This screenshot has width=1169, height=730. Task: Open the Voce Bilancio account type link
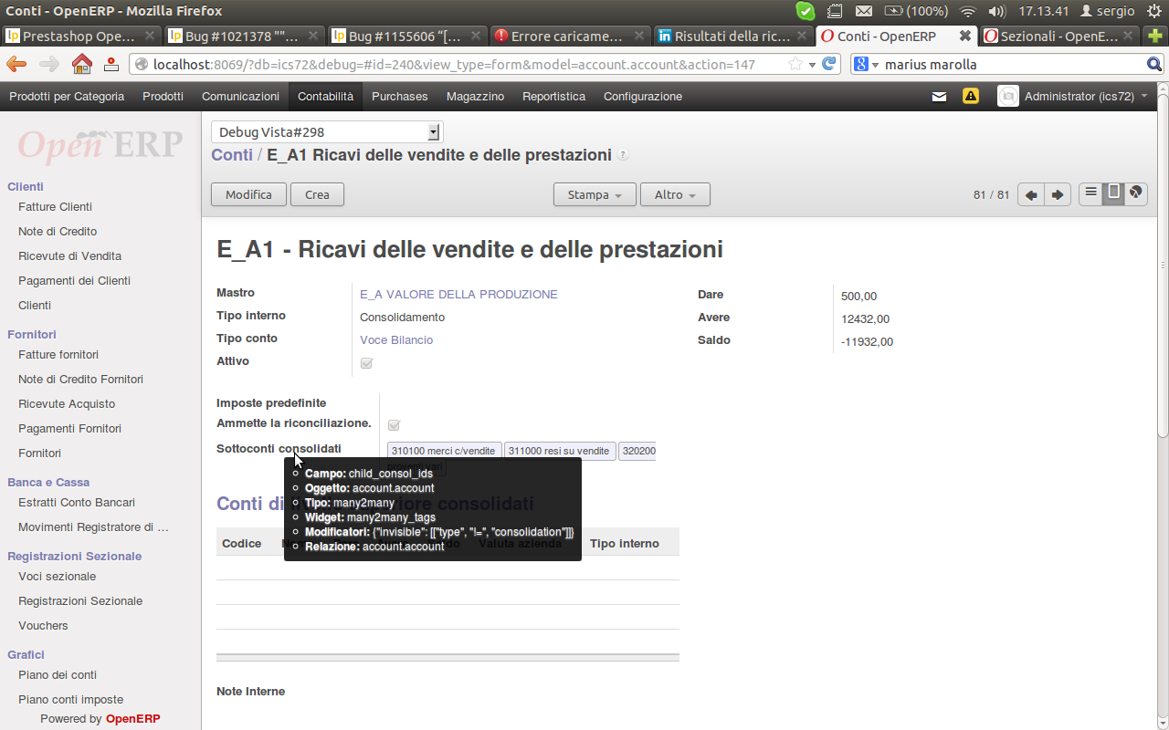[396, 340]
